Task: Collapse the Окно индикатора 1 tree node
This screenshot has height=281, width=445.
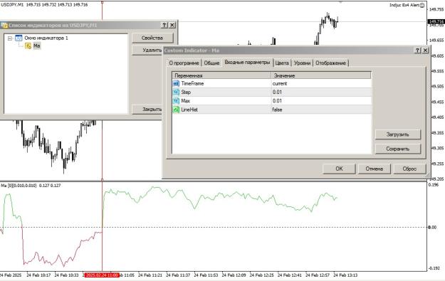Action: click(10, 38)
